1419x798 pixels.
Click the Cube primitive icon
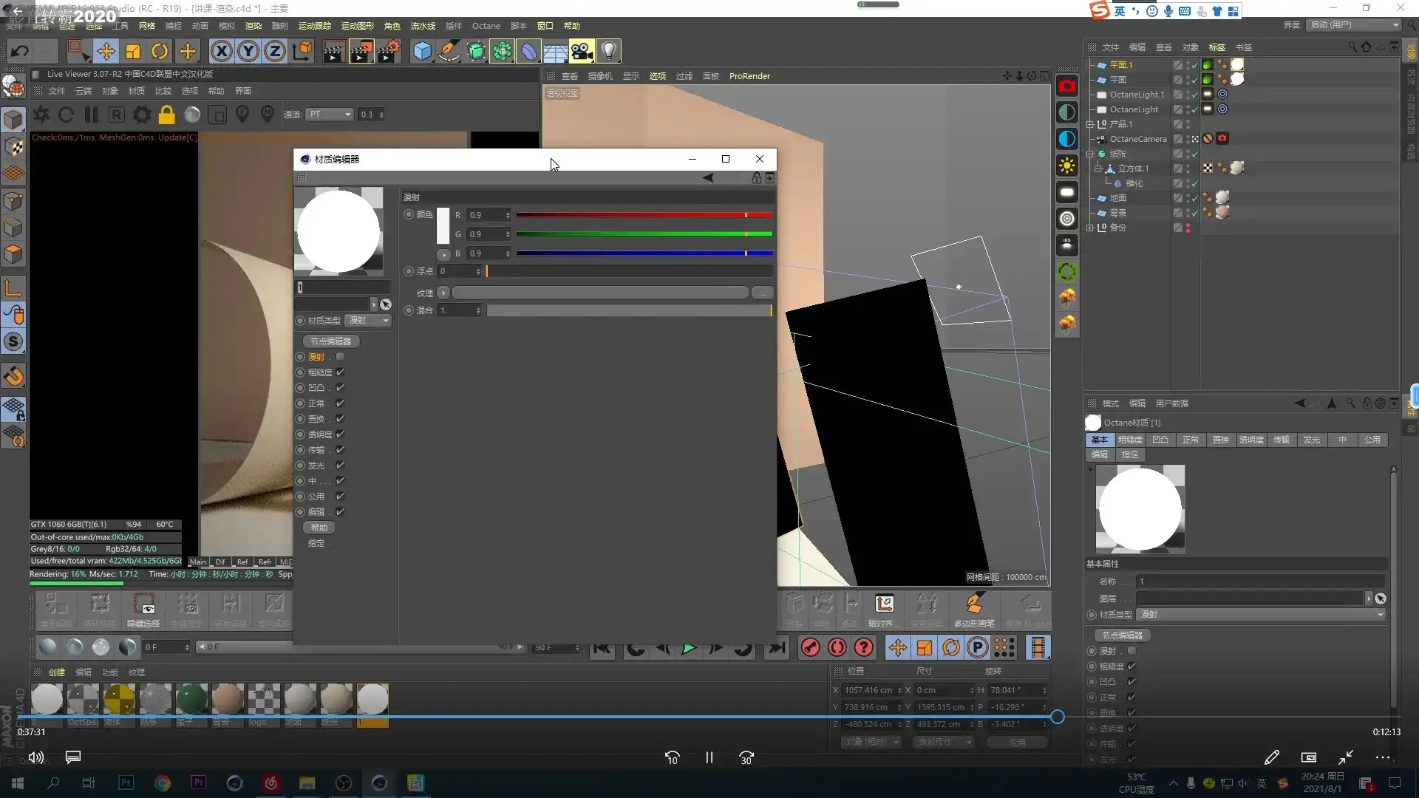[422, 51]
